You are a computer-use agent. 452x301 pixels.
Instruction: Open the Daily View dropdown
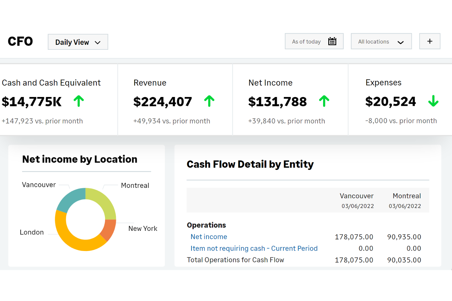[78, 42]
